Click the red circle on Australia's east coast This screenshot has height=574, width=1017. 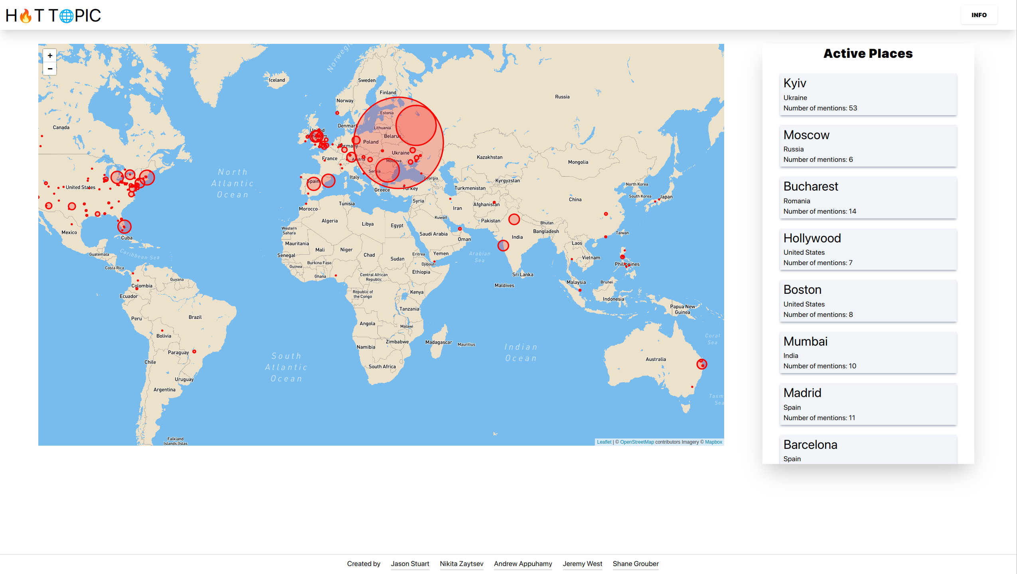coord(702,364)
